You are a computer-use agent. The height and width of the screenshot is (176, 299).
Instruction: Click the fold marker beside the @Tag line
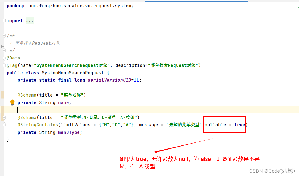click(4, 65)
